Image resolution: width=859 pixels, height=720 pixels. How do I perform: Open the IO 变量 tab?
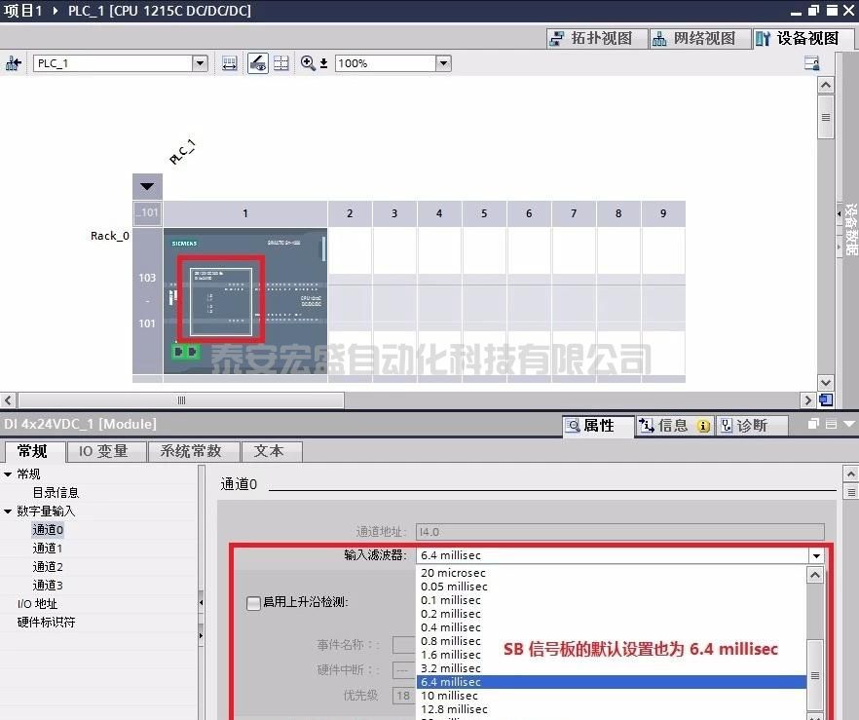tap(104, 451)
